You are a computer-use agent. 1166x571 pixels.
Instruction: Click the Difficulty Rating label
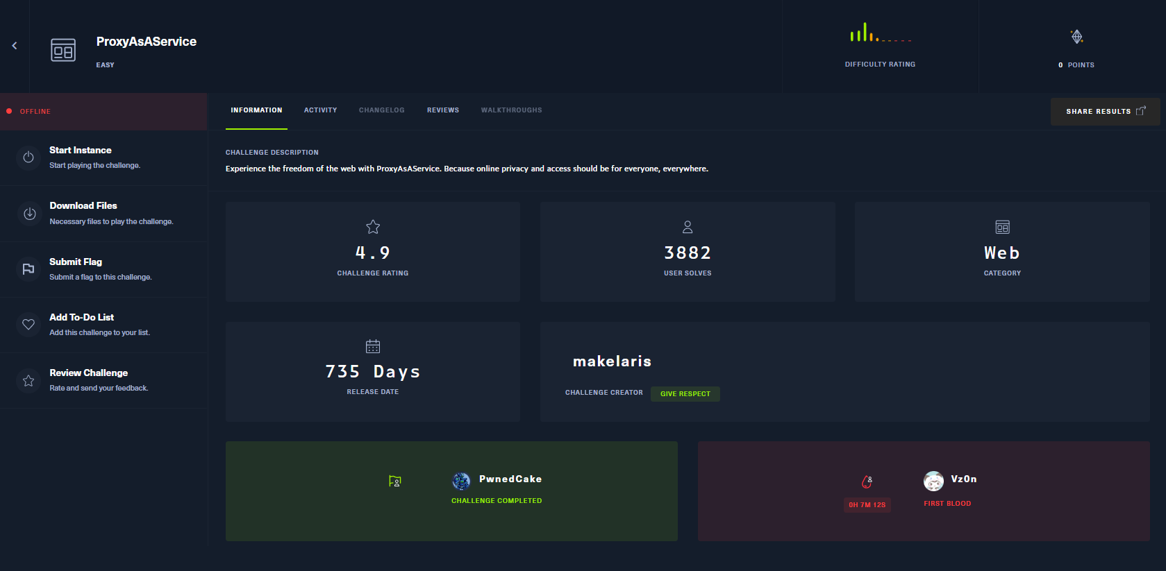tap(880, 65)
